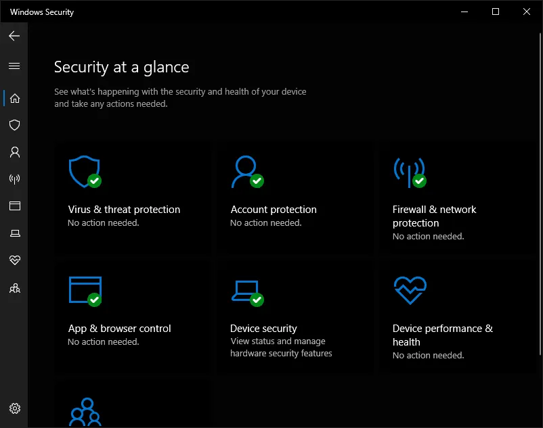Click the vertical scrollbar on the right
The width and height of the screenshot is (543, 428).
[x=540, y=193]
